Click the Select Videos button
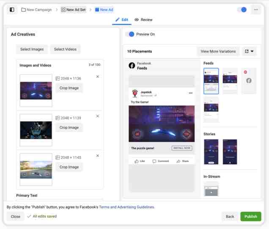The width and height of the screenshot is (269, 229). pyautogui.click(x=65, y=49)
